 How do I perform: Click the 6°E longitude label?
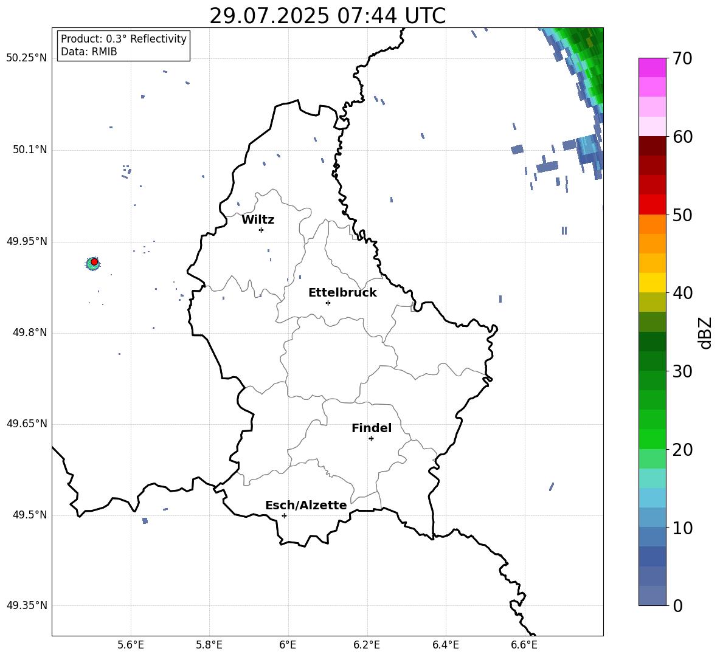pos(288,645)
